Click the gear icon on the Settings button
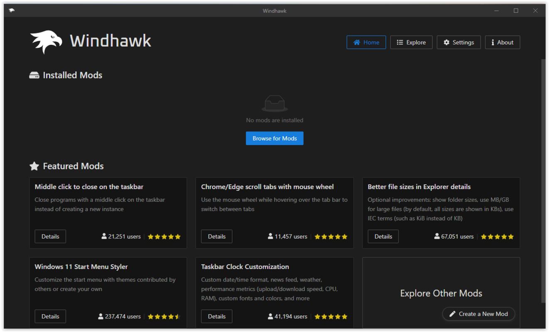This screenshot has height=332, width=549. 447,42
